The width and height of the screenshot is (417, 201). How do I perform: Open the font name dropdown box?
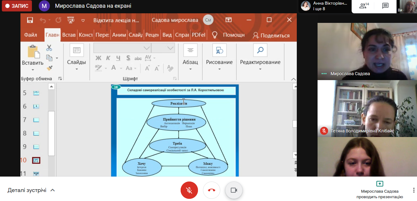point(122,48)
